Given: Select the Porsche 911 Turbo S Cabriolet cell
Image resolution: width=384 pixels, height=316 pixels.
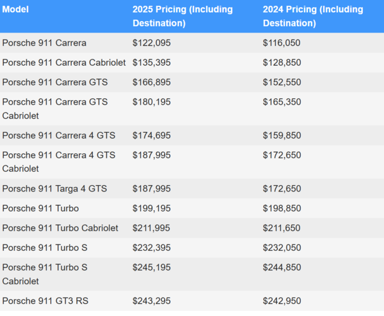Looking at the screenshot, I should click(45, 274).
